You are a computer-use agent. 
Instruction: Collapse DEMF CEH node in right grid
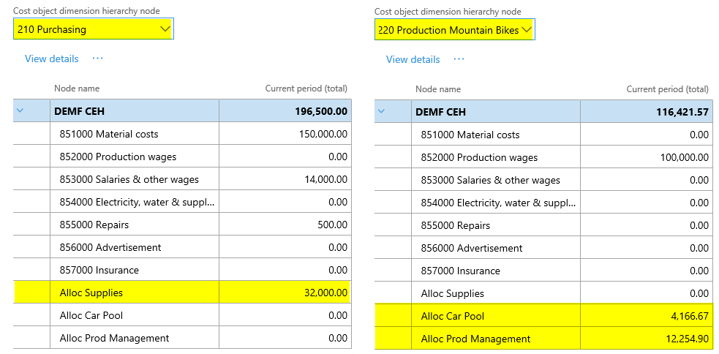(x=382, y=112)
